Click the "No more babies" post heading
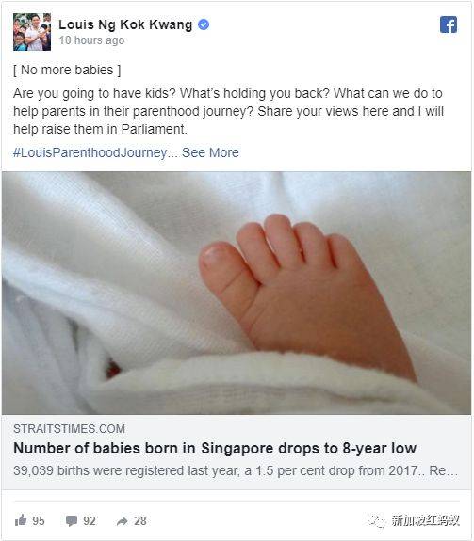 (x=67, y=70)
